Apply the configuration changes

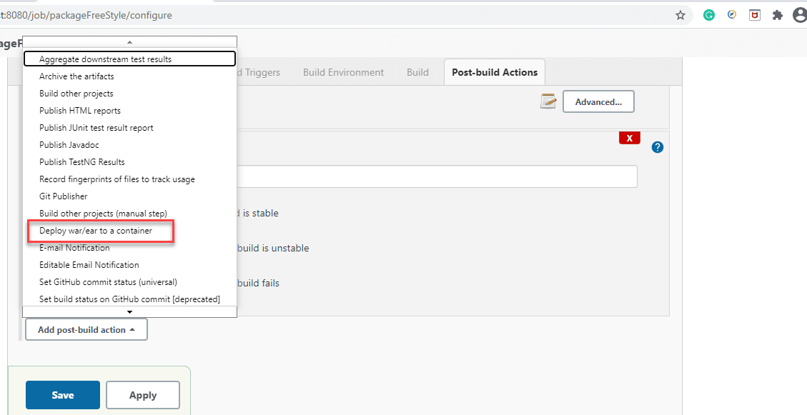[x=143, y=395]
